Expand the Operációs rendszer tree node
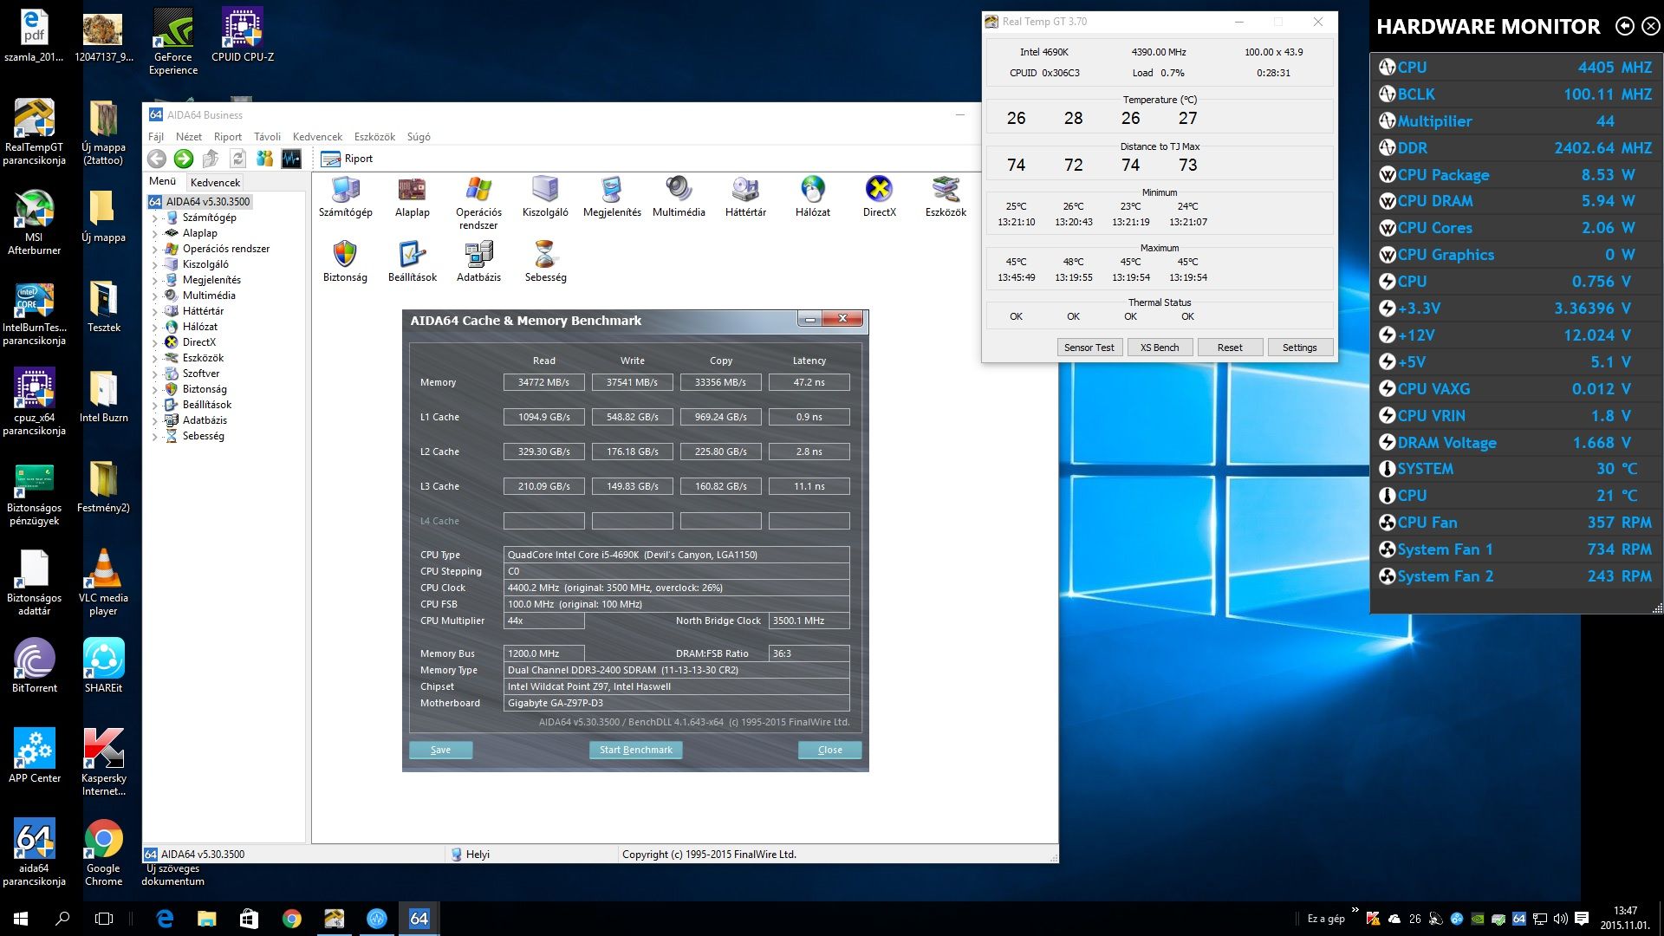This screenshot has height=936, width=1664. click(x=155, y=249)
